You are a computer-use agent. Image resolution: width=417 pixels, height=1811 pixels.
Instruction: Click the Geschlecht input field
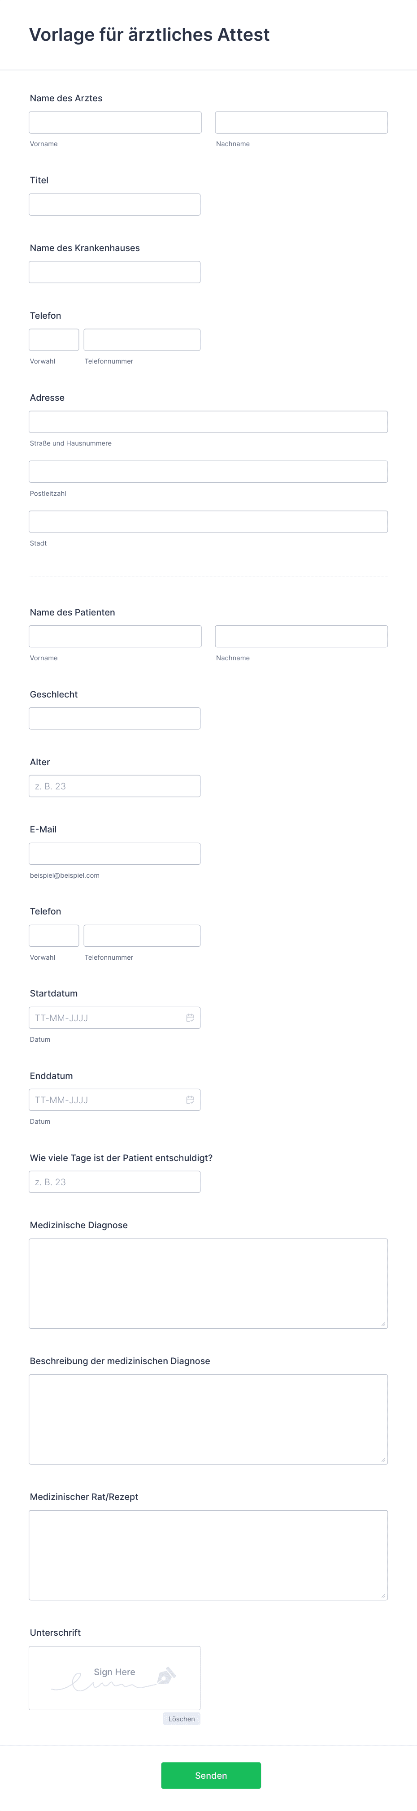[115, 719]
